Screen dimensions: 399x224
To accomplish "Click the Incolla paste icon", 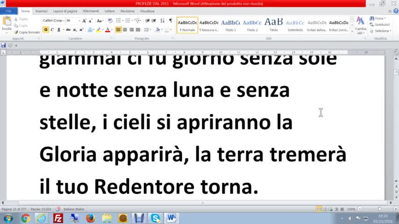I will tap(7, 21).
